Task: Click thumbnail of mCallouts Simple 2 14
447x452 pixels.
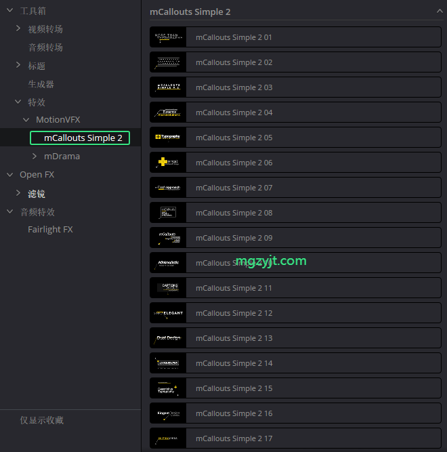Action: click(x=168, y=363)
